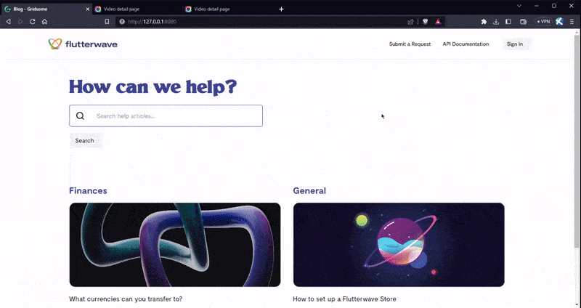Open downloads icon in toolbar
581x308 pixels.
496,22
